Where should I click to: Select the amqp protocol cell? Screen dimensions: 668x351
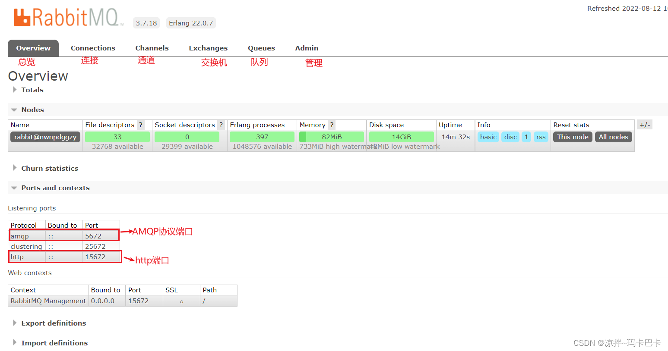tap(27, 236)
